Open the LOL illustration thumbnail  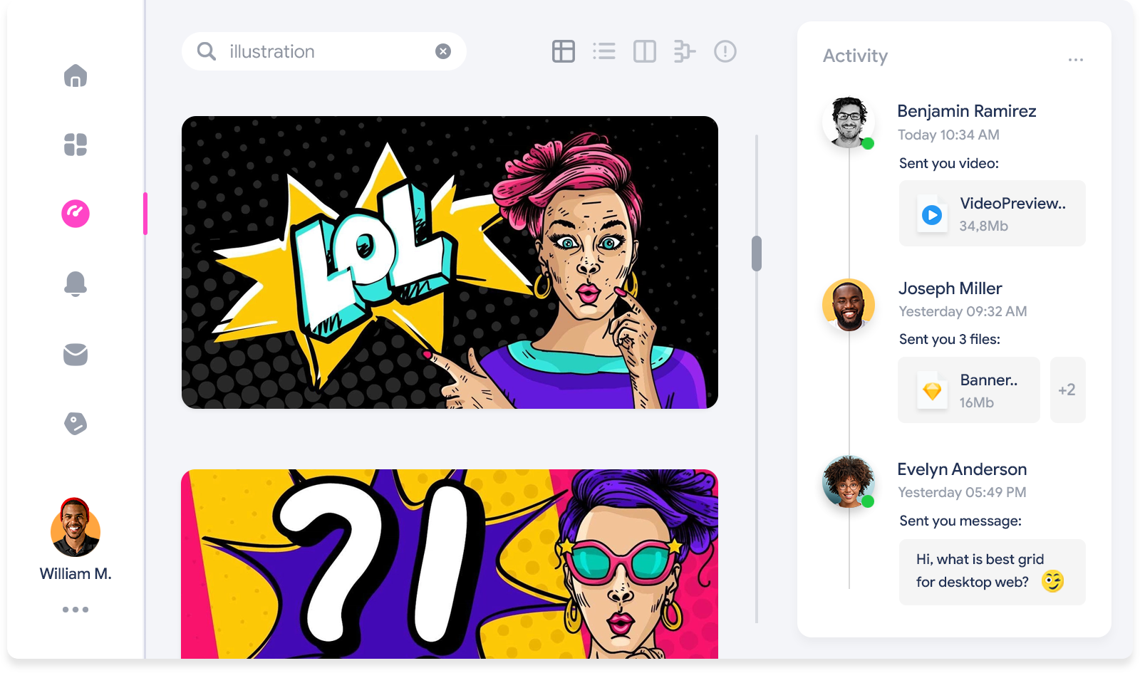(x=450, y=262)
